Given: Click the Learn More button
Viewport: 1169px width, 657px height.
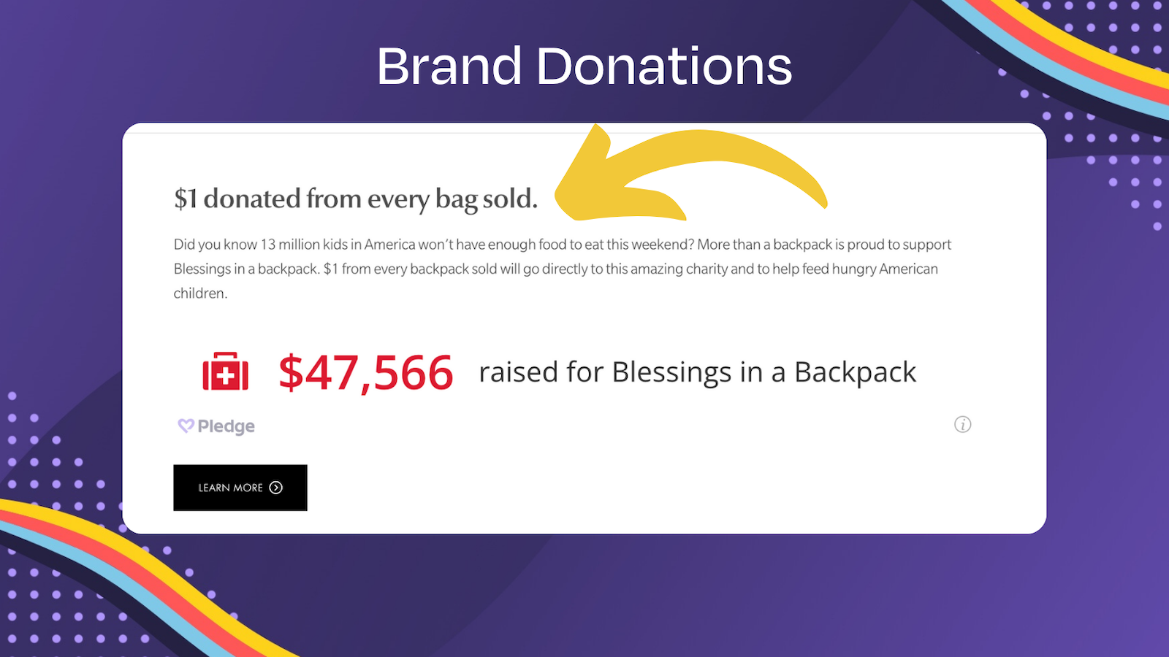Looking at the screenshot, I should (x=240, y=488).
